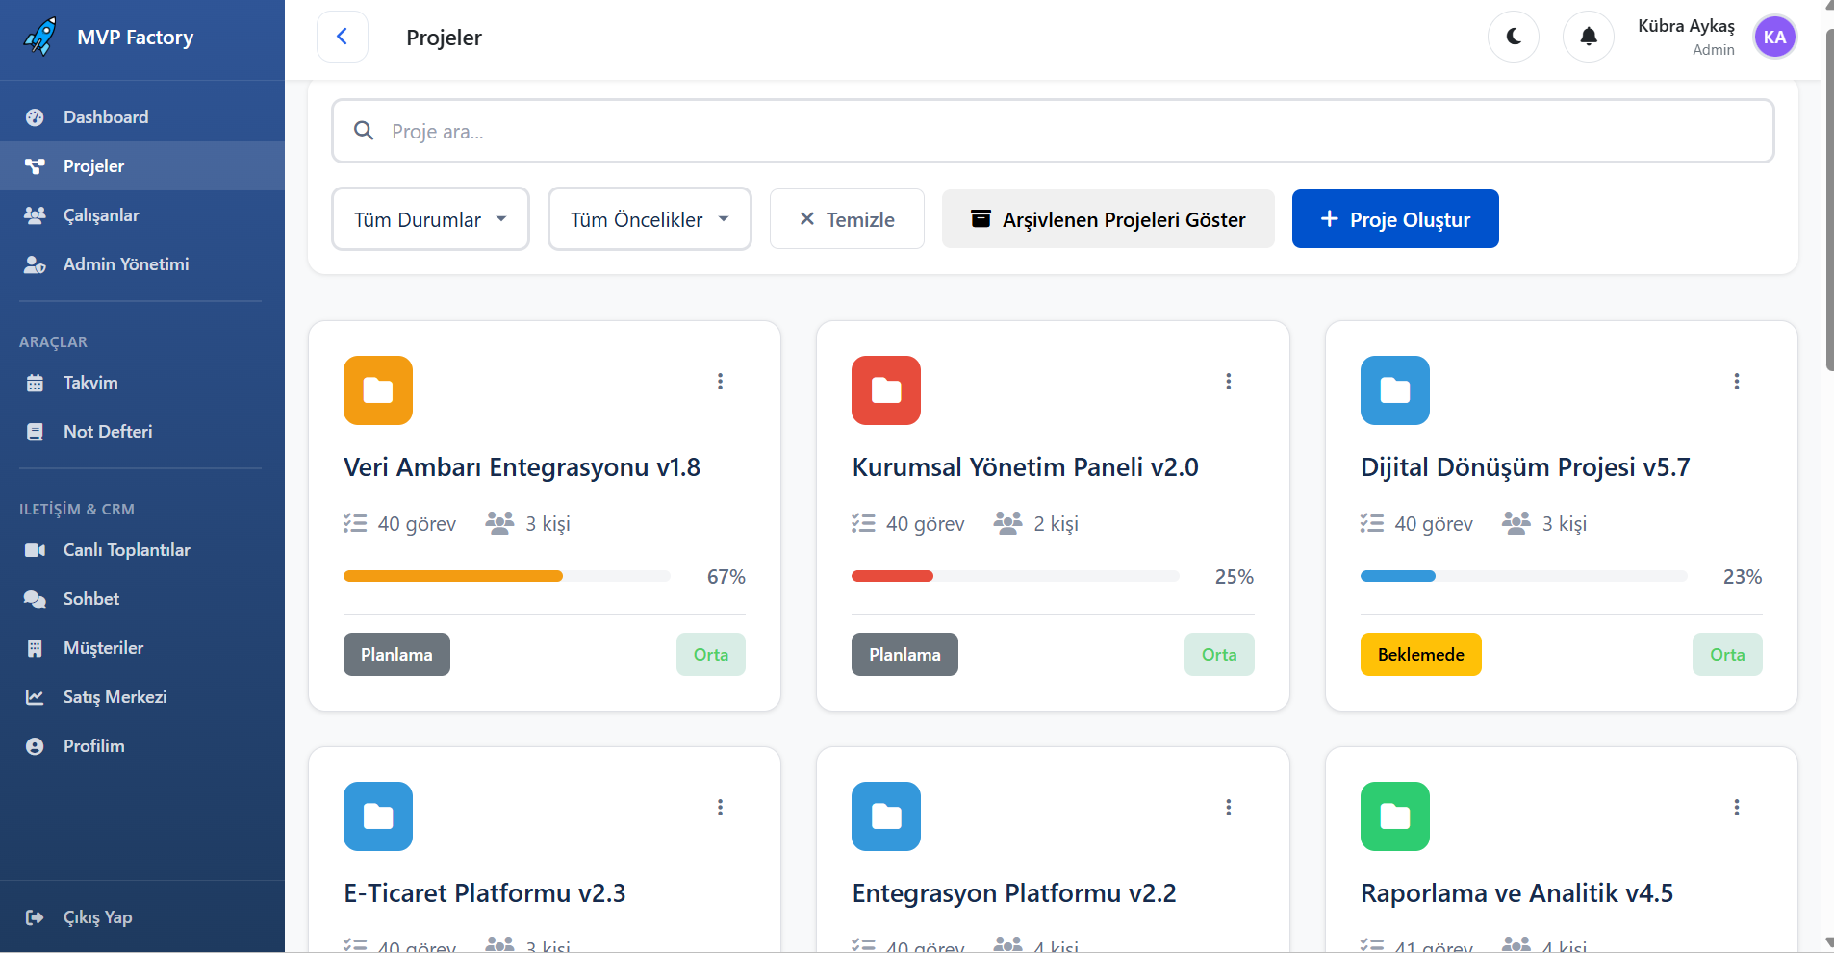Open options menu for Veri Ambarı project
This screenshot has width=1834, height=953.
721,381
